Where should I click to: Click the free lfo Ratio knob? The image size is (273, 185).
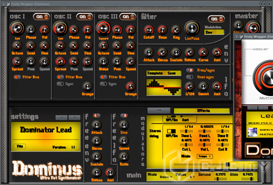(124, 157)
